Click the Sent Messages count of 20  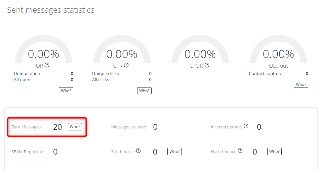57,127
